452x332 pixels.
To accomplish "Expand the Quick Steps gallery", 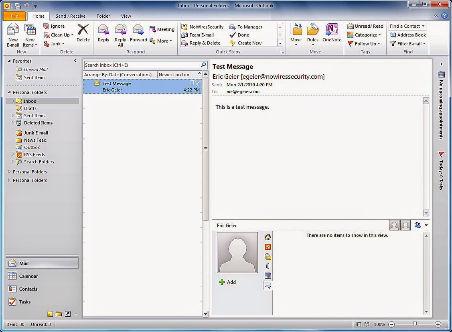I will pyautogui.click(x=280, y=43).
